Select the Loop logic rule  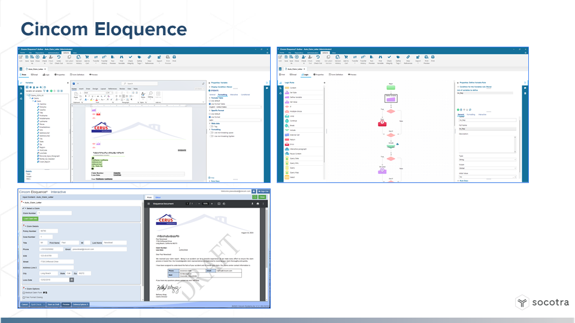tap(304, 116)
